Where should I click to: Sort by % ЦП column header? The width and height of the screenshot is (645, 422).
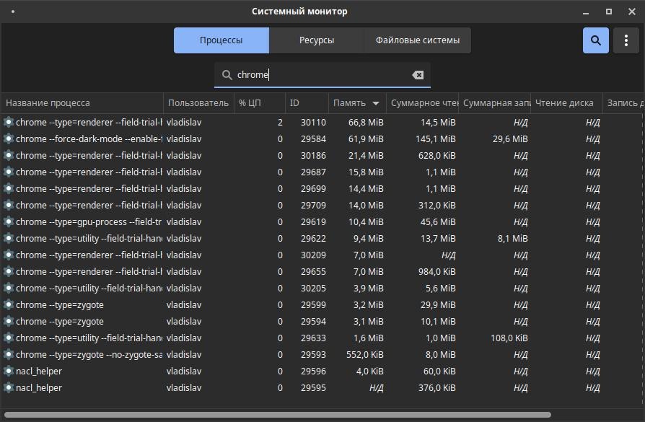click(x=259, y=103)
